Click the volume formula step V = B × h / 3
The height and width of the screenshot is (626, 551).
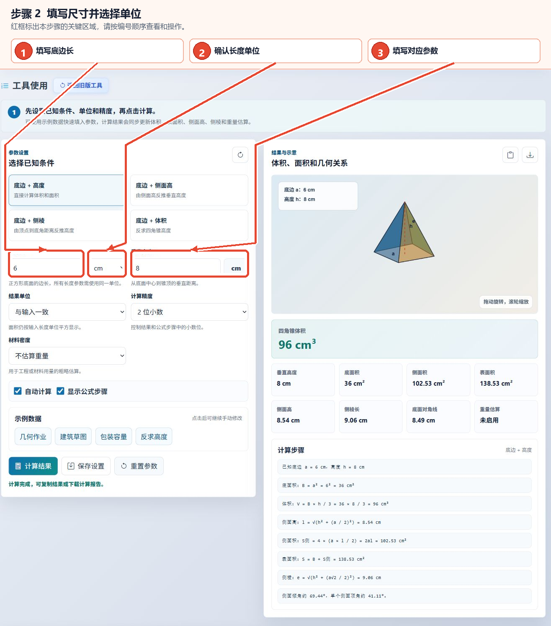(404, 504)
